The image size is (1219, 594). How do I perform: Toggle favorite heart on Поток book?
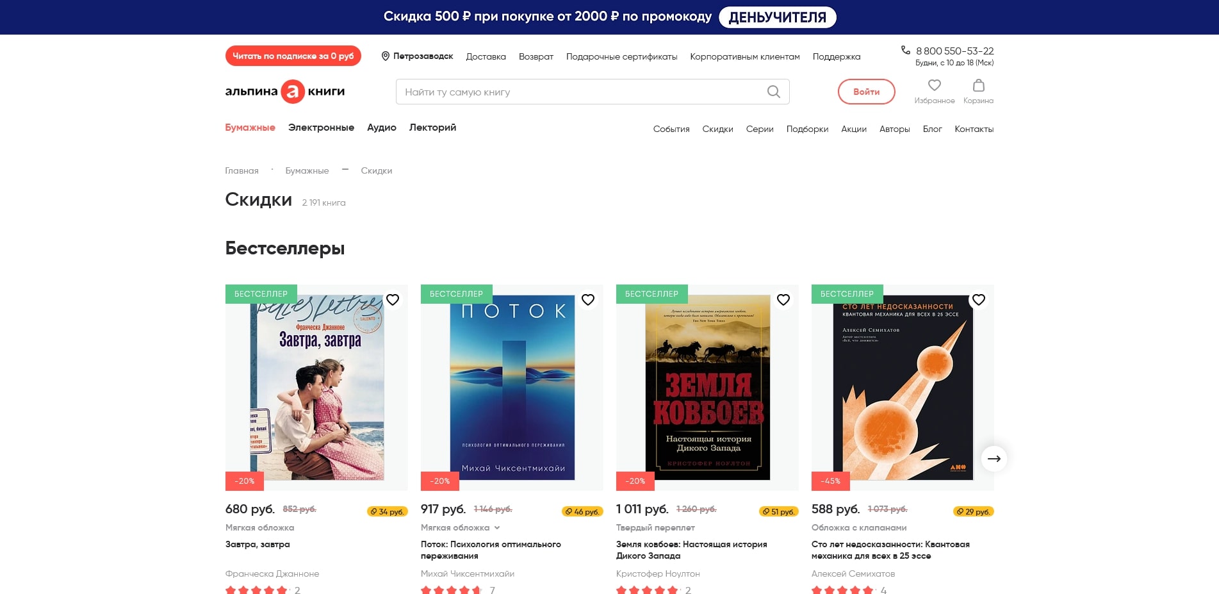[588, 300]
